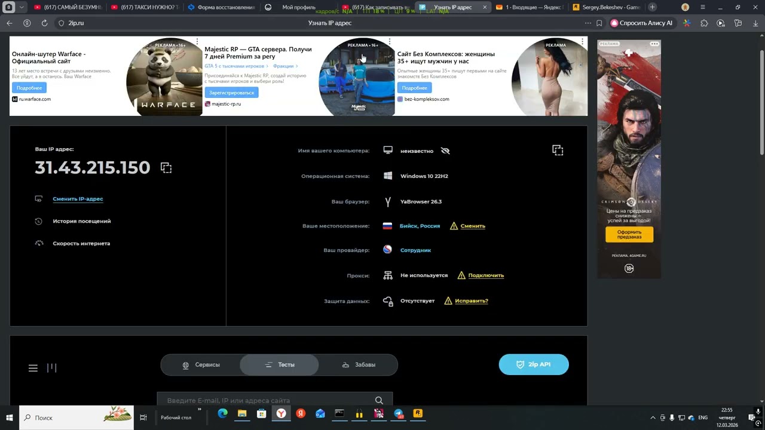Switch to the Забавы tab
The image size is (765, 430).
pyautogui.click(x=359, y=365)
